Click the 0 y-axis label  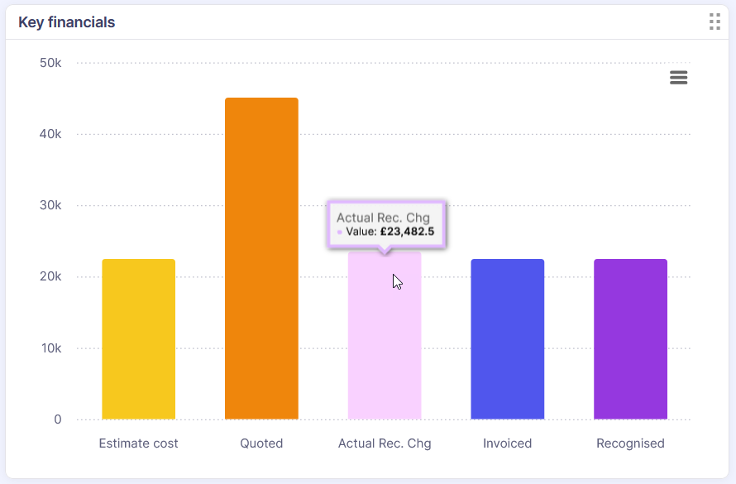click(x=58, y=419)
